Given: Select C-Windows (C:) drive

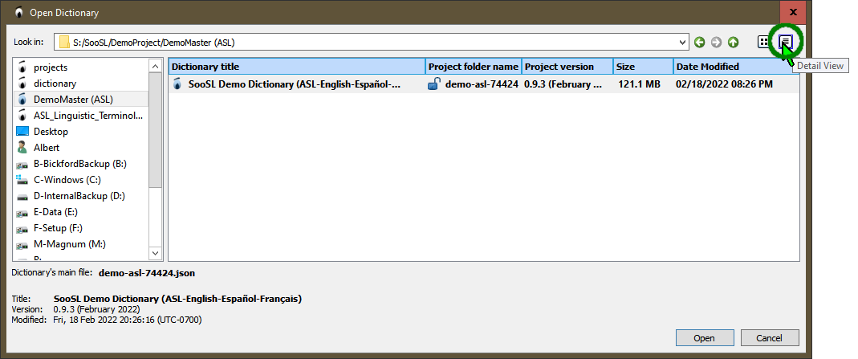Looking at the screenshot, I should 81,180.
